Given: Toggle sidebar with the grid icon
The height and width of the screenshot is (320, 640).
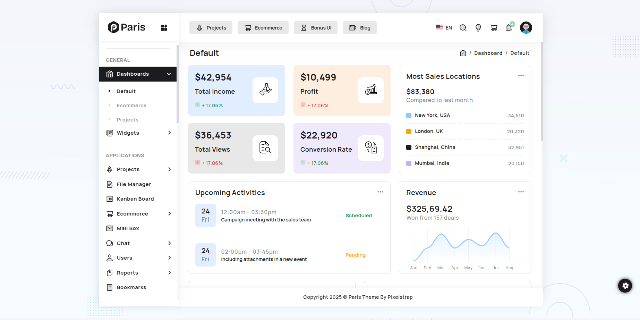Looking at the screenshot, I should (x=164, y=28).
